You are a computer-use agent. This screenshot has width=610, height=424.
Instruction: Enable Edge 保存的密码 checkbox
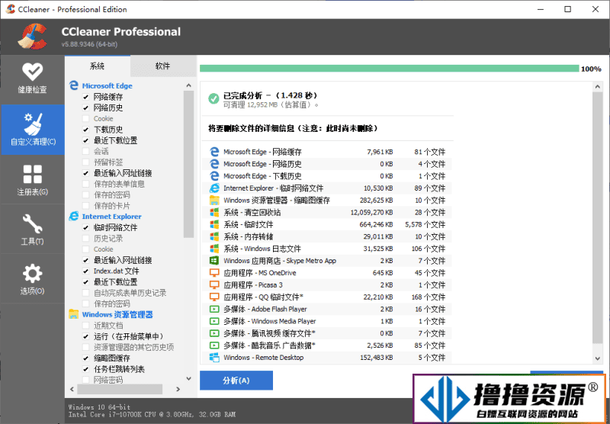[85, 195]
